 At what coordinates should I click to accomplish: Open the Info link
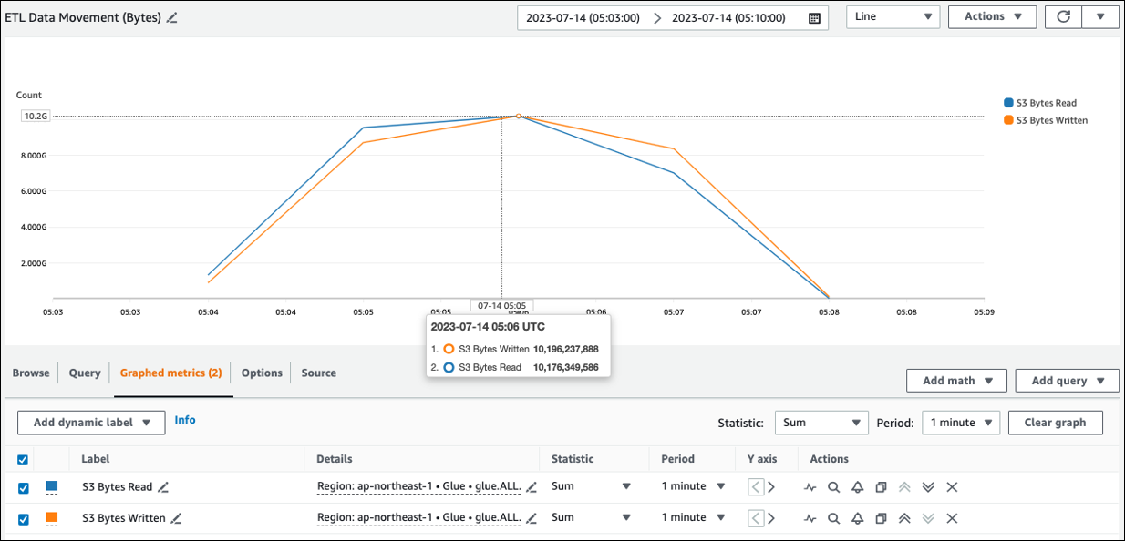(x=185, y=419)
